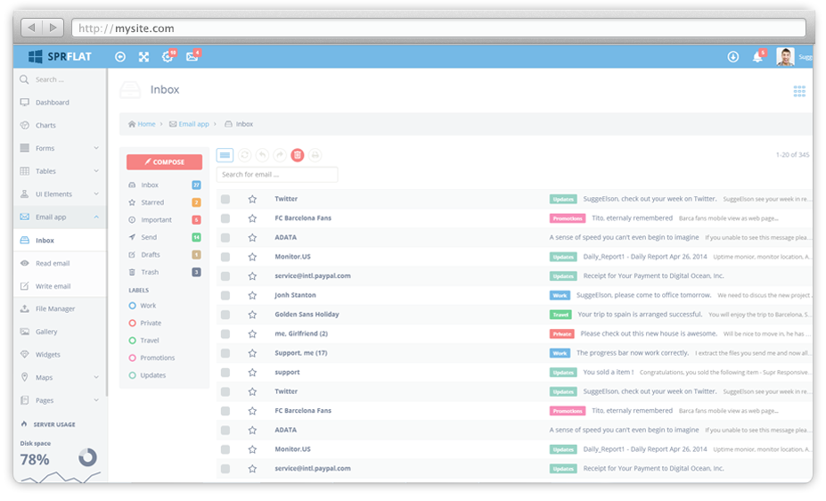Click the back arrow icon in header

(x=120, y=57)
